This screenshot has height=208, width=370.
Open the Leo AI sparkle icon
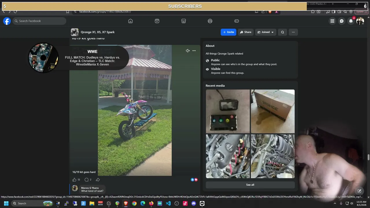[345, 12]
